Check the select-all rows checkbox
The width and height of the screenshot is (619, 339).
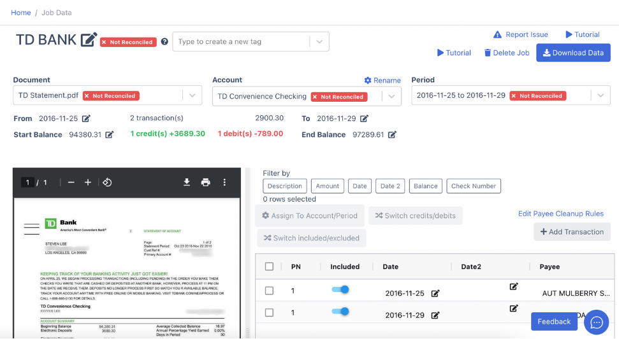pyautogui.click(x=269, y=266)
